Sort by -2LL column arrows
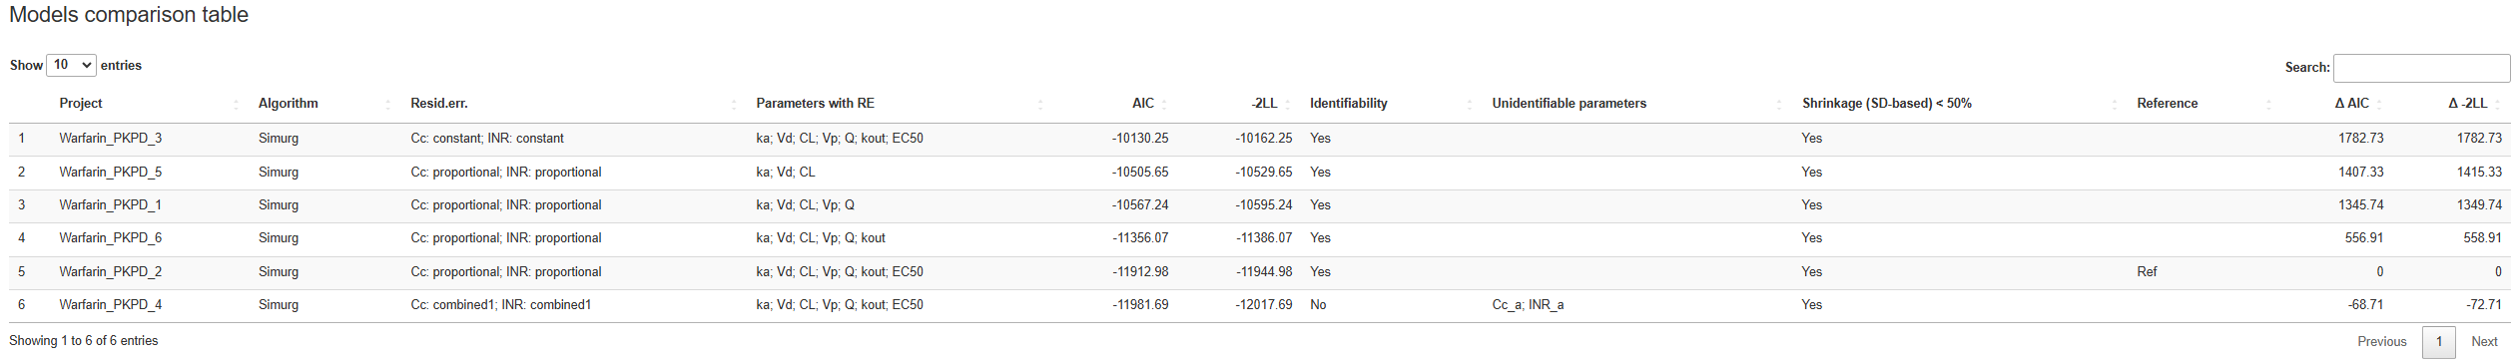Viewport: 2518px width, 364px height. pyautogui.click(x=1288, y=104)
